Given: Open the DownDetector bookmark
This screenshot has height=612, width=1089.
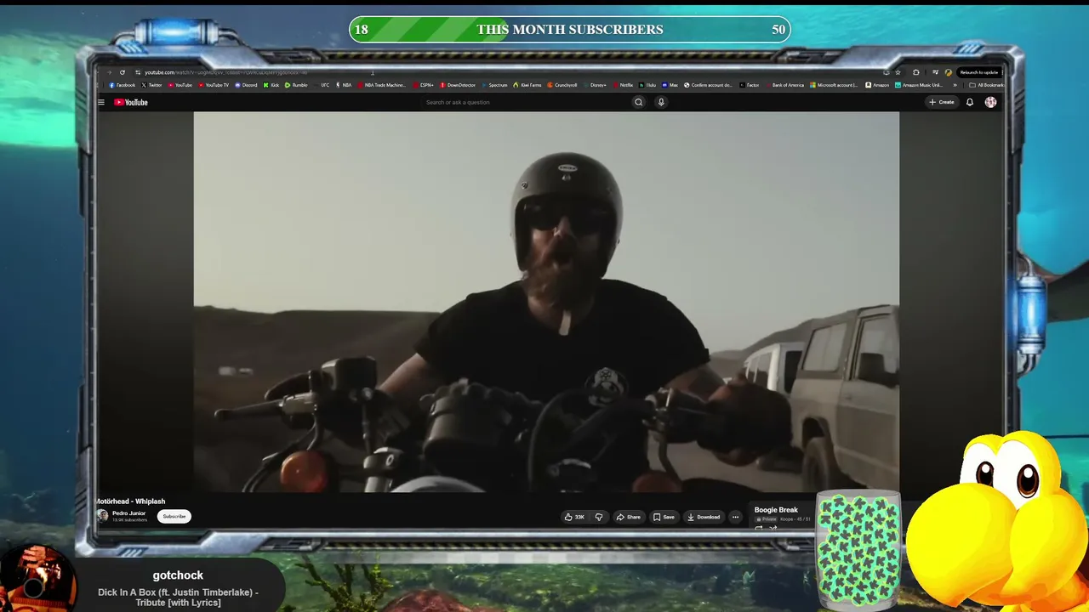Looking at the screenshot, I should click(x=459, y=85).
